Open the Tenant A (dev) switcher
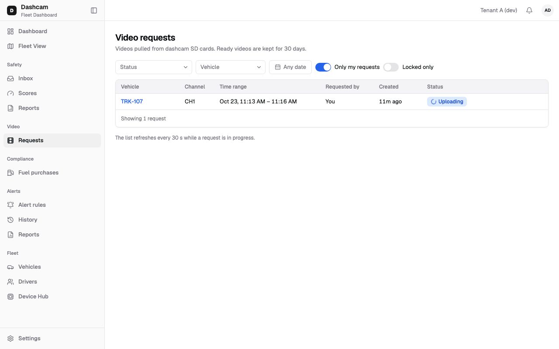The height and width of the screenshot is (349, 559). (x=499, y=10)
